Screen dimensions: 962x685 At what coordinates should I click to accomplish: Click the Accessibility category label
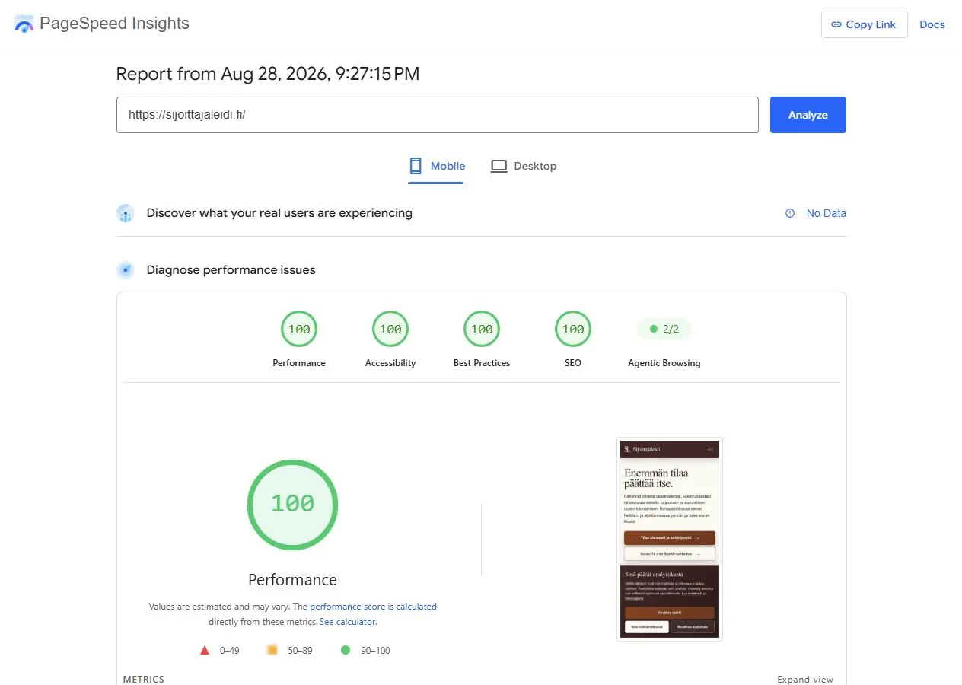(x=390, y=363)
